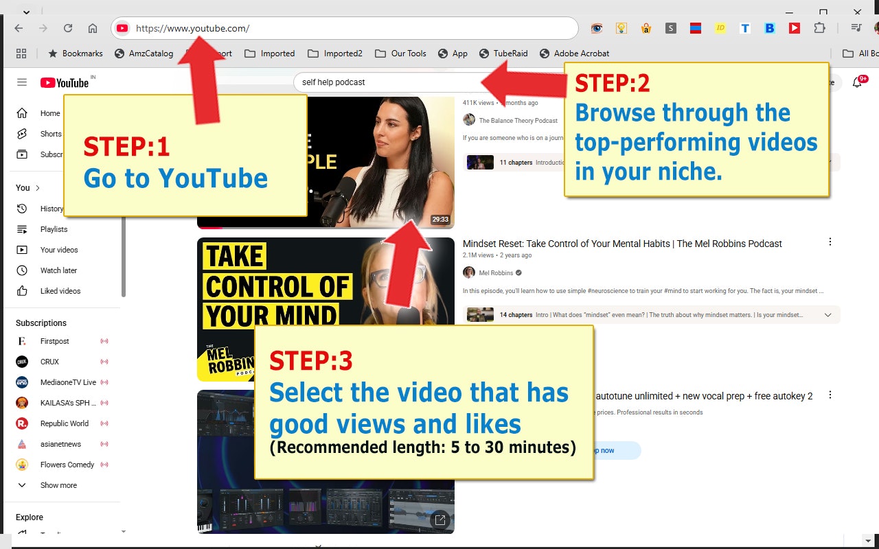Open the apps grid in bookmarks bar
The image size is (879, 549).
[21, 54]
